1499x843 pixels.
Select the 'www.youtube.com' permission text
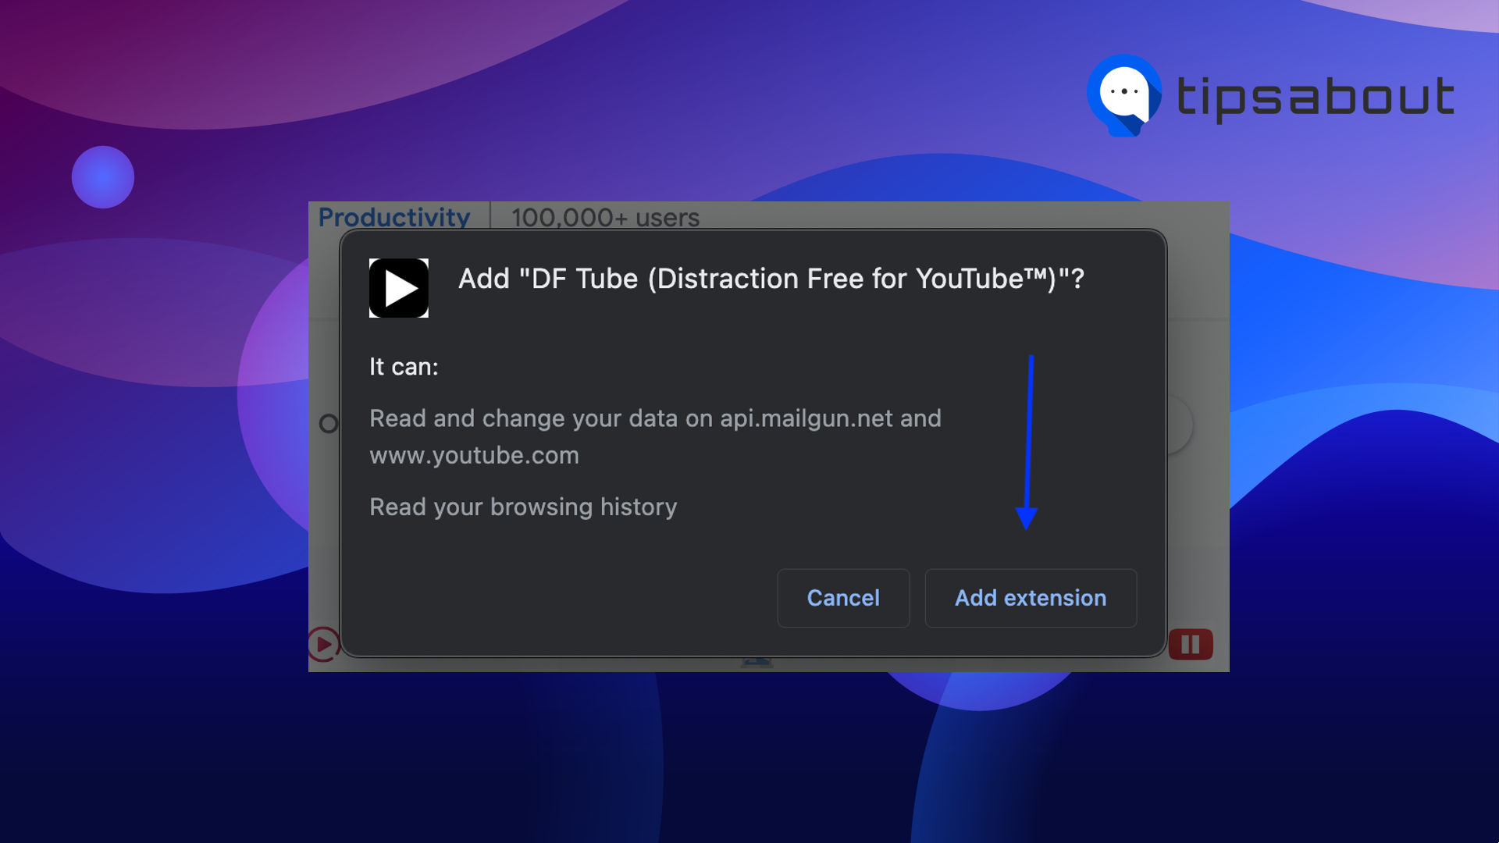[474, 455]
